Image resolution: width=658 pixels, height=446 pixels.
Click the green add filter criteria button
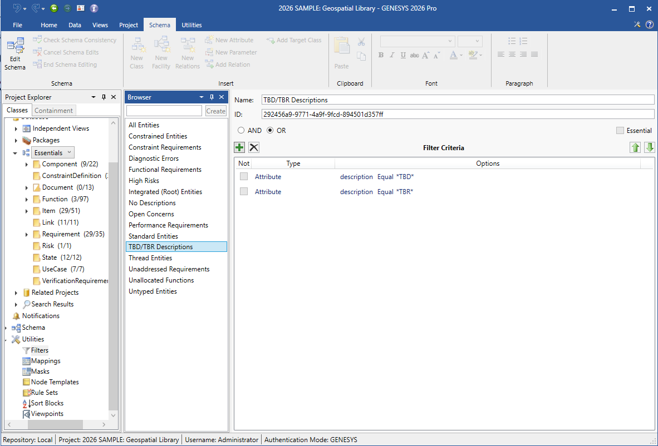[x=239, y=147]
